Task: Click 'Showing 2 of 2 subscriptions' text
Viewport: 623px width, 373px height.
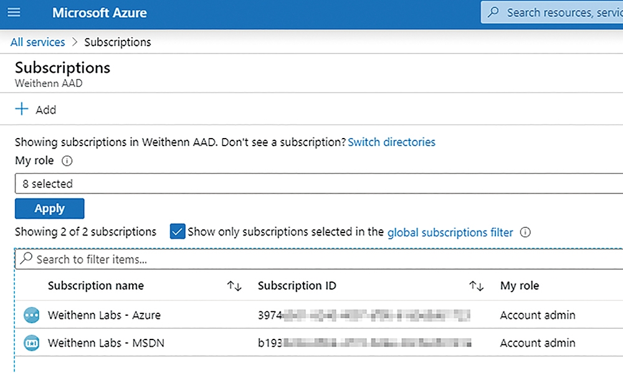Action: pos(85,232)
